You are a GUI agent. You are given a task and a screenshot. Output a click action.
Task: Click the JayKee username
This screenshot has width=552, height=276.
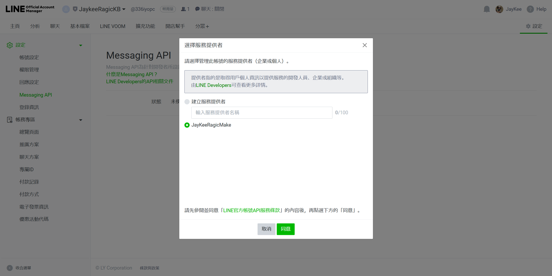[514, 9]
